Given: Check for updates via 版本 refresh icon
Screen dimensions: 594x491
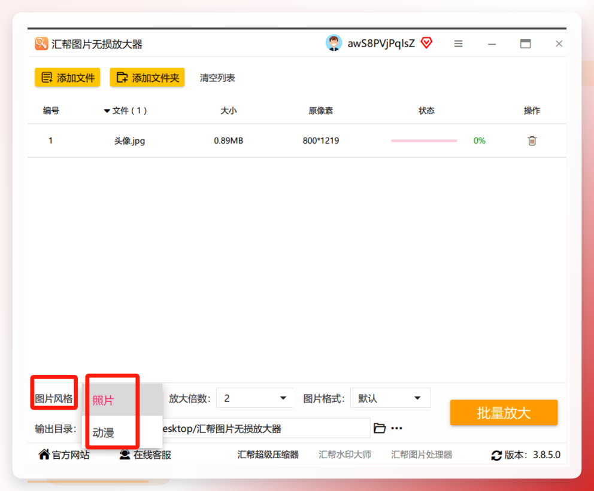Looking at the screenshot, I should tap(496, 456).
